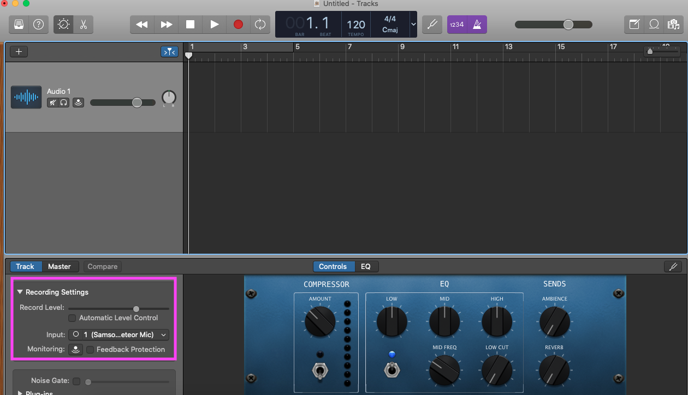The height and width of the screenshot is (395, 688).
Task: Click the Reverb send knob
Action: tap(555, 369)
